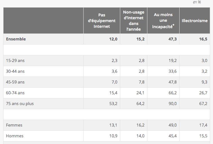
Task: Select the 'Illectronisme' column header
Action: coord(195,21)
